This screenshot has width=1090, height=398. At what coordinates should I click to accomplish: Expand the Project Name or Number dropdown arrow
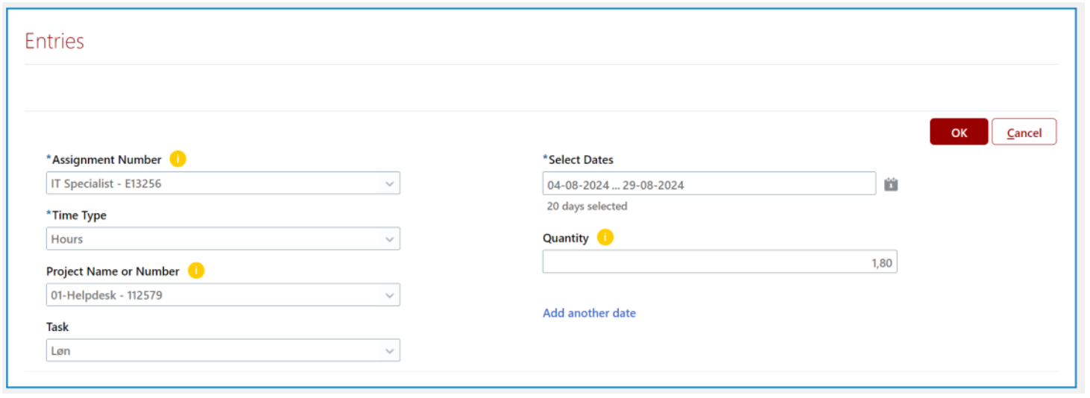click(389, 295)
